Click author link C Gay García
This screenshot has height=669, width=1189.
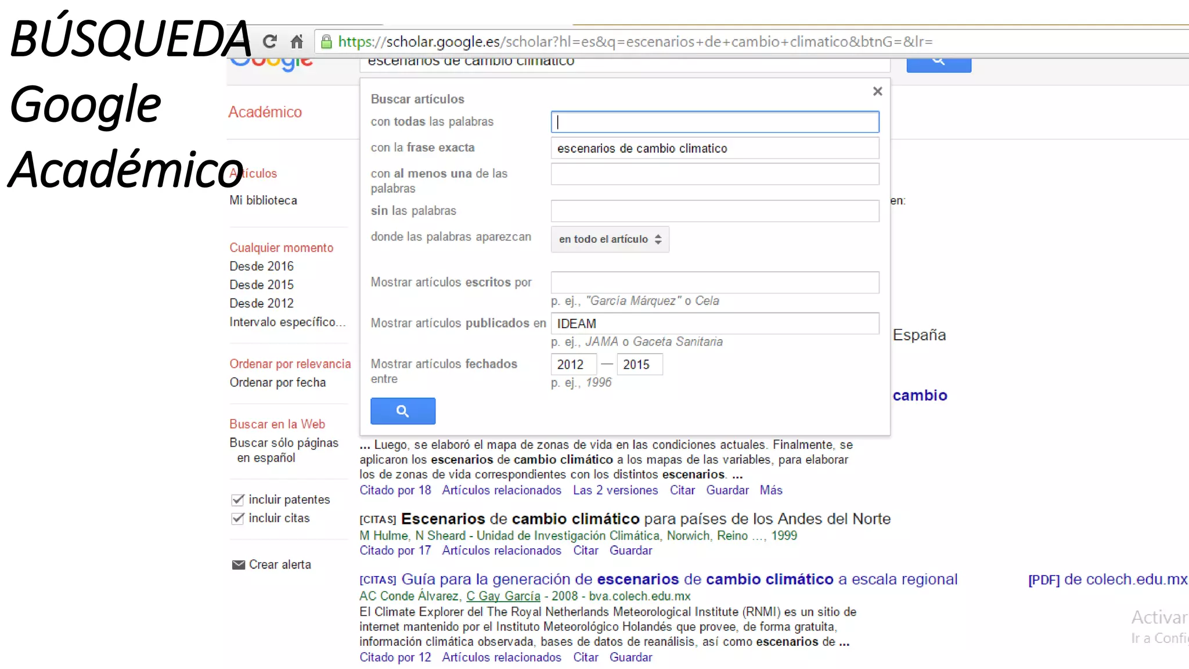pyautogui.click(x=503, y=596)
